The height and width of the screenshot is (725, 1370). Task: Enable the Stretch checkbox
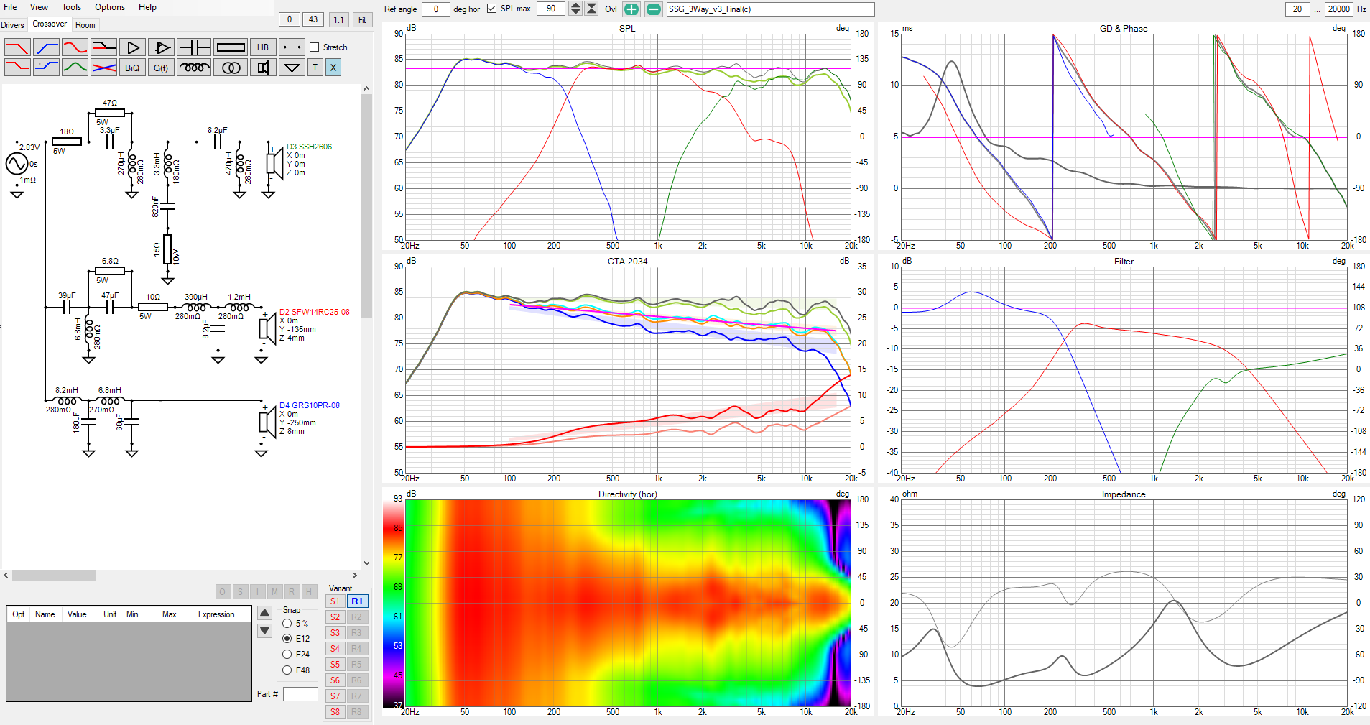pos(314,47)
